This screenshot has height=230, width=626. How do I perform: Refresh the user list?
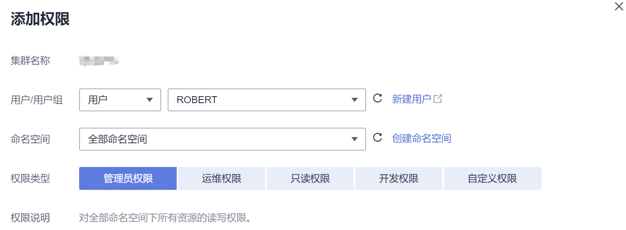[x=377, y=99]
